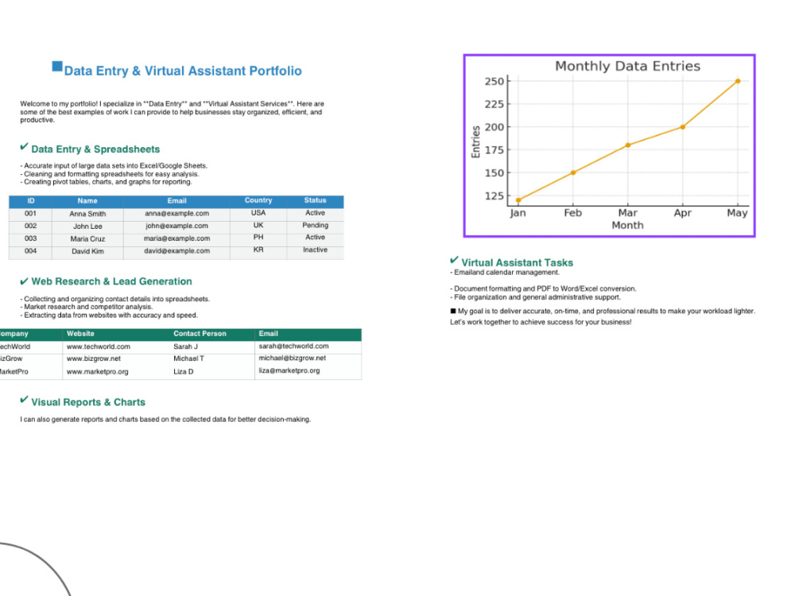Select the USA country cell
795x596 pixels.
258,213
